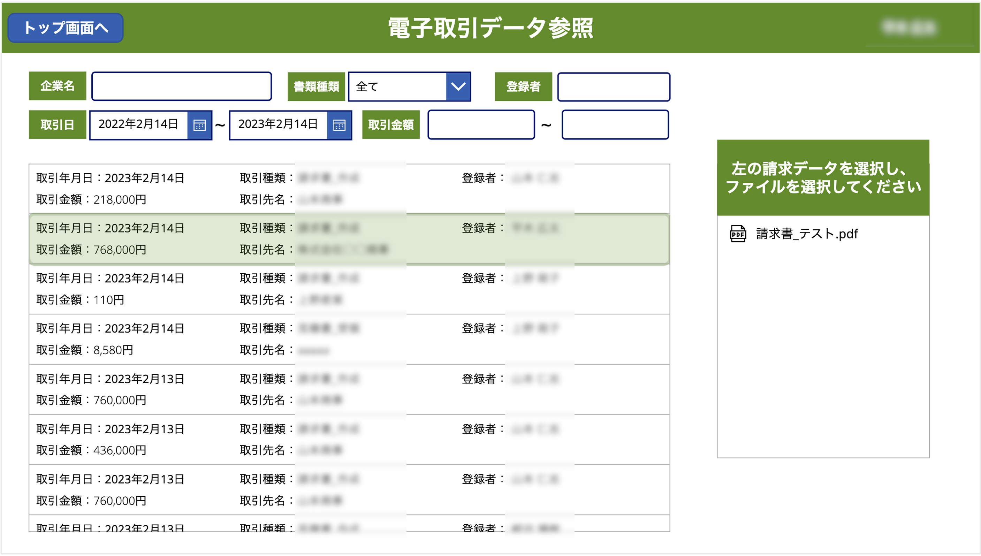The height and width of the screenshot is (556, 981).
Task: Select the record with amount 768,000円
Action: pos(349,239)
